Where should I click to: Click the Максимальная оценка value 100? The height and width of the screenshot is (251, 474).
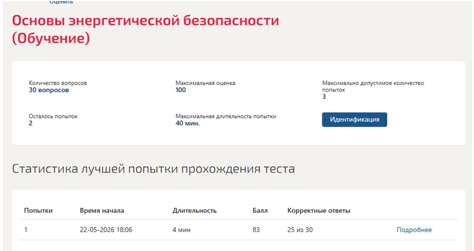[180, 90]
